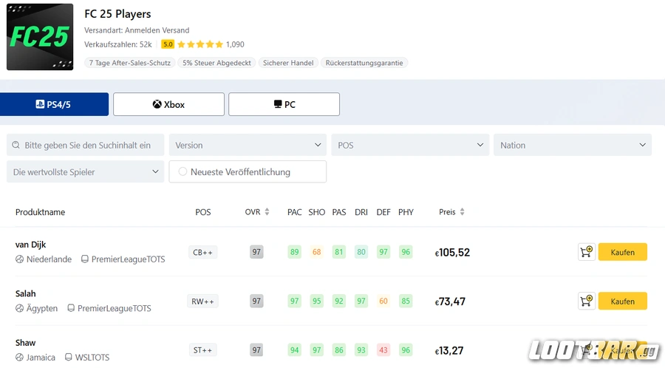Click the van Dijk player name

(x=30, y=245)
